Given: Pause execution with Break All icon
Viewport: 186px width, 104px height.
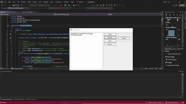Looking at the screenshot, I should point(74,5).
